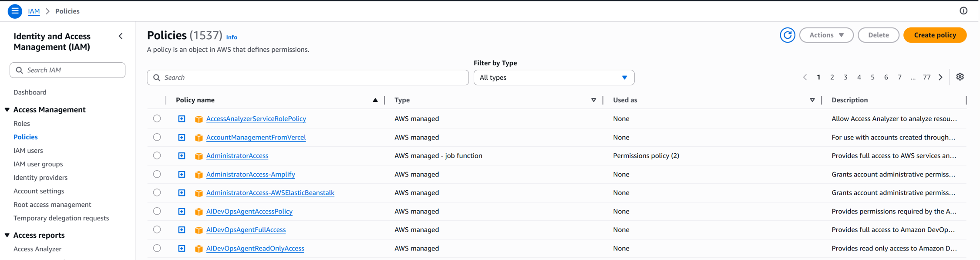
Task: Open the hamburger navigation menu
Action: (x=15, y=11)
